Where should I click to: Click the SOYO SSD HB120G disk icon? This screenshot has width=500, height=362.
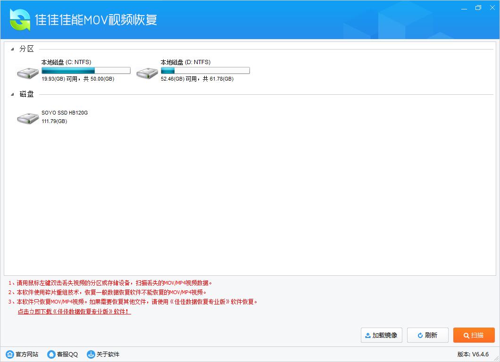tap(27, 117)
